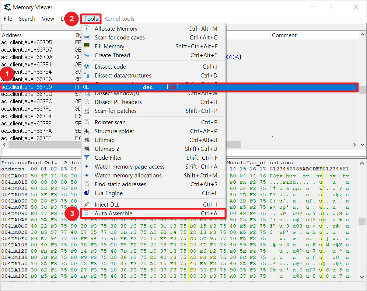Click the Ultimap icon
The width and height of the screenshot is (367, 291).
point(87,140)
